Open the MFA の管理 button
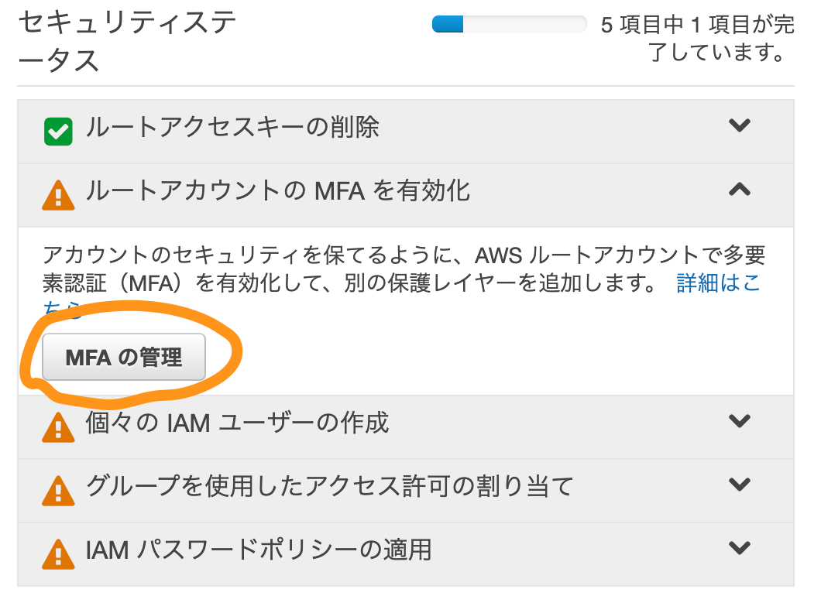Screen dimensions: 821x596 coord(124,357)
